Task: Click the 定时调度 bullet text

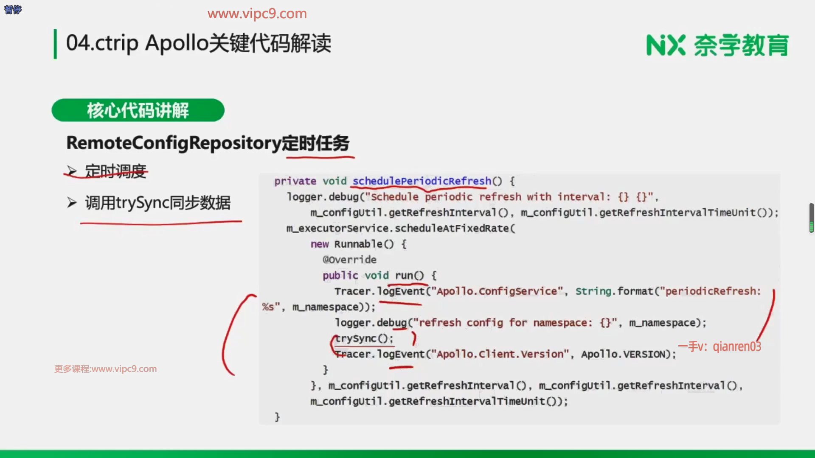Action: [x=115, y=171]
